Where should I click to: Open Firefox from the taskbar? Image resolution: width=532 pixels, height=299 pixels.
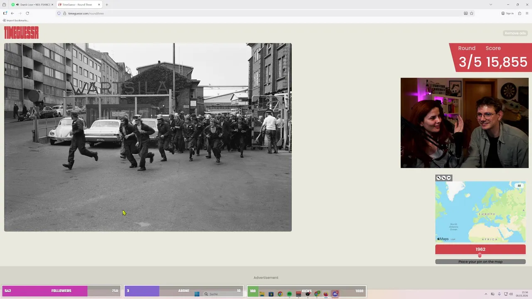325,294
